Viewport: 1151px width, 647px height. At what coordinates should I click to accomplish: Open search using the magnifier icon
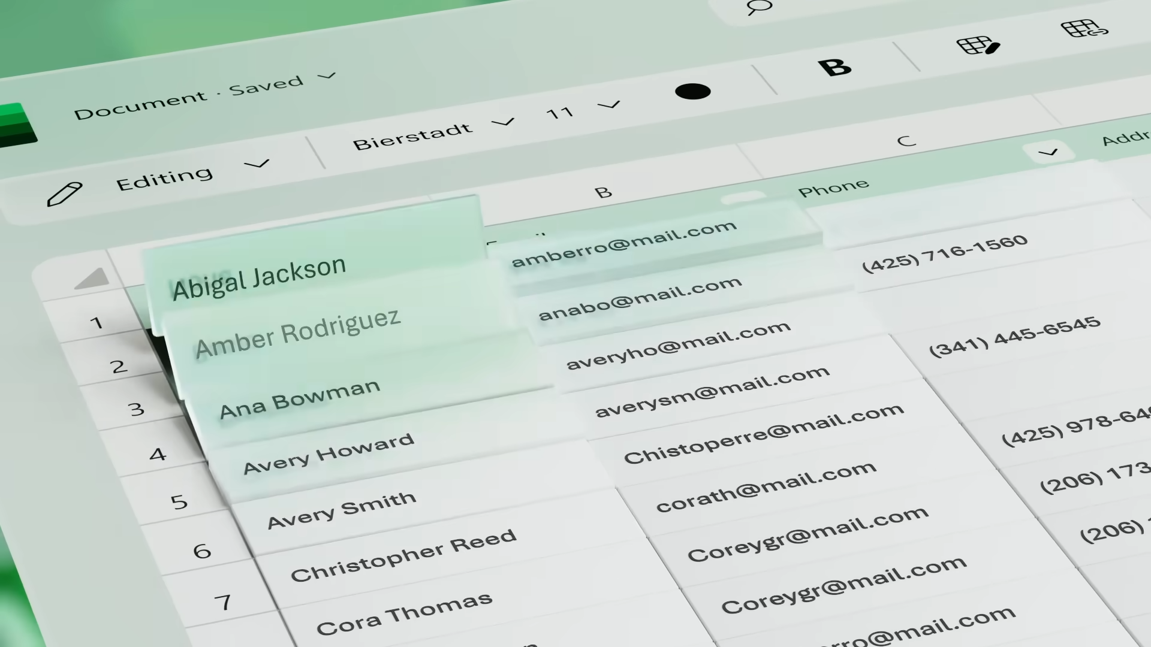click(760, 8)
